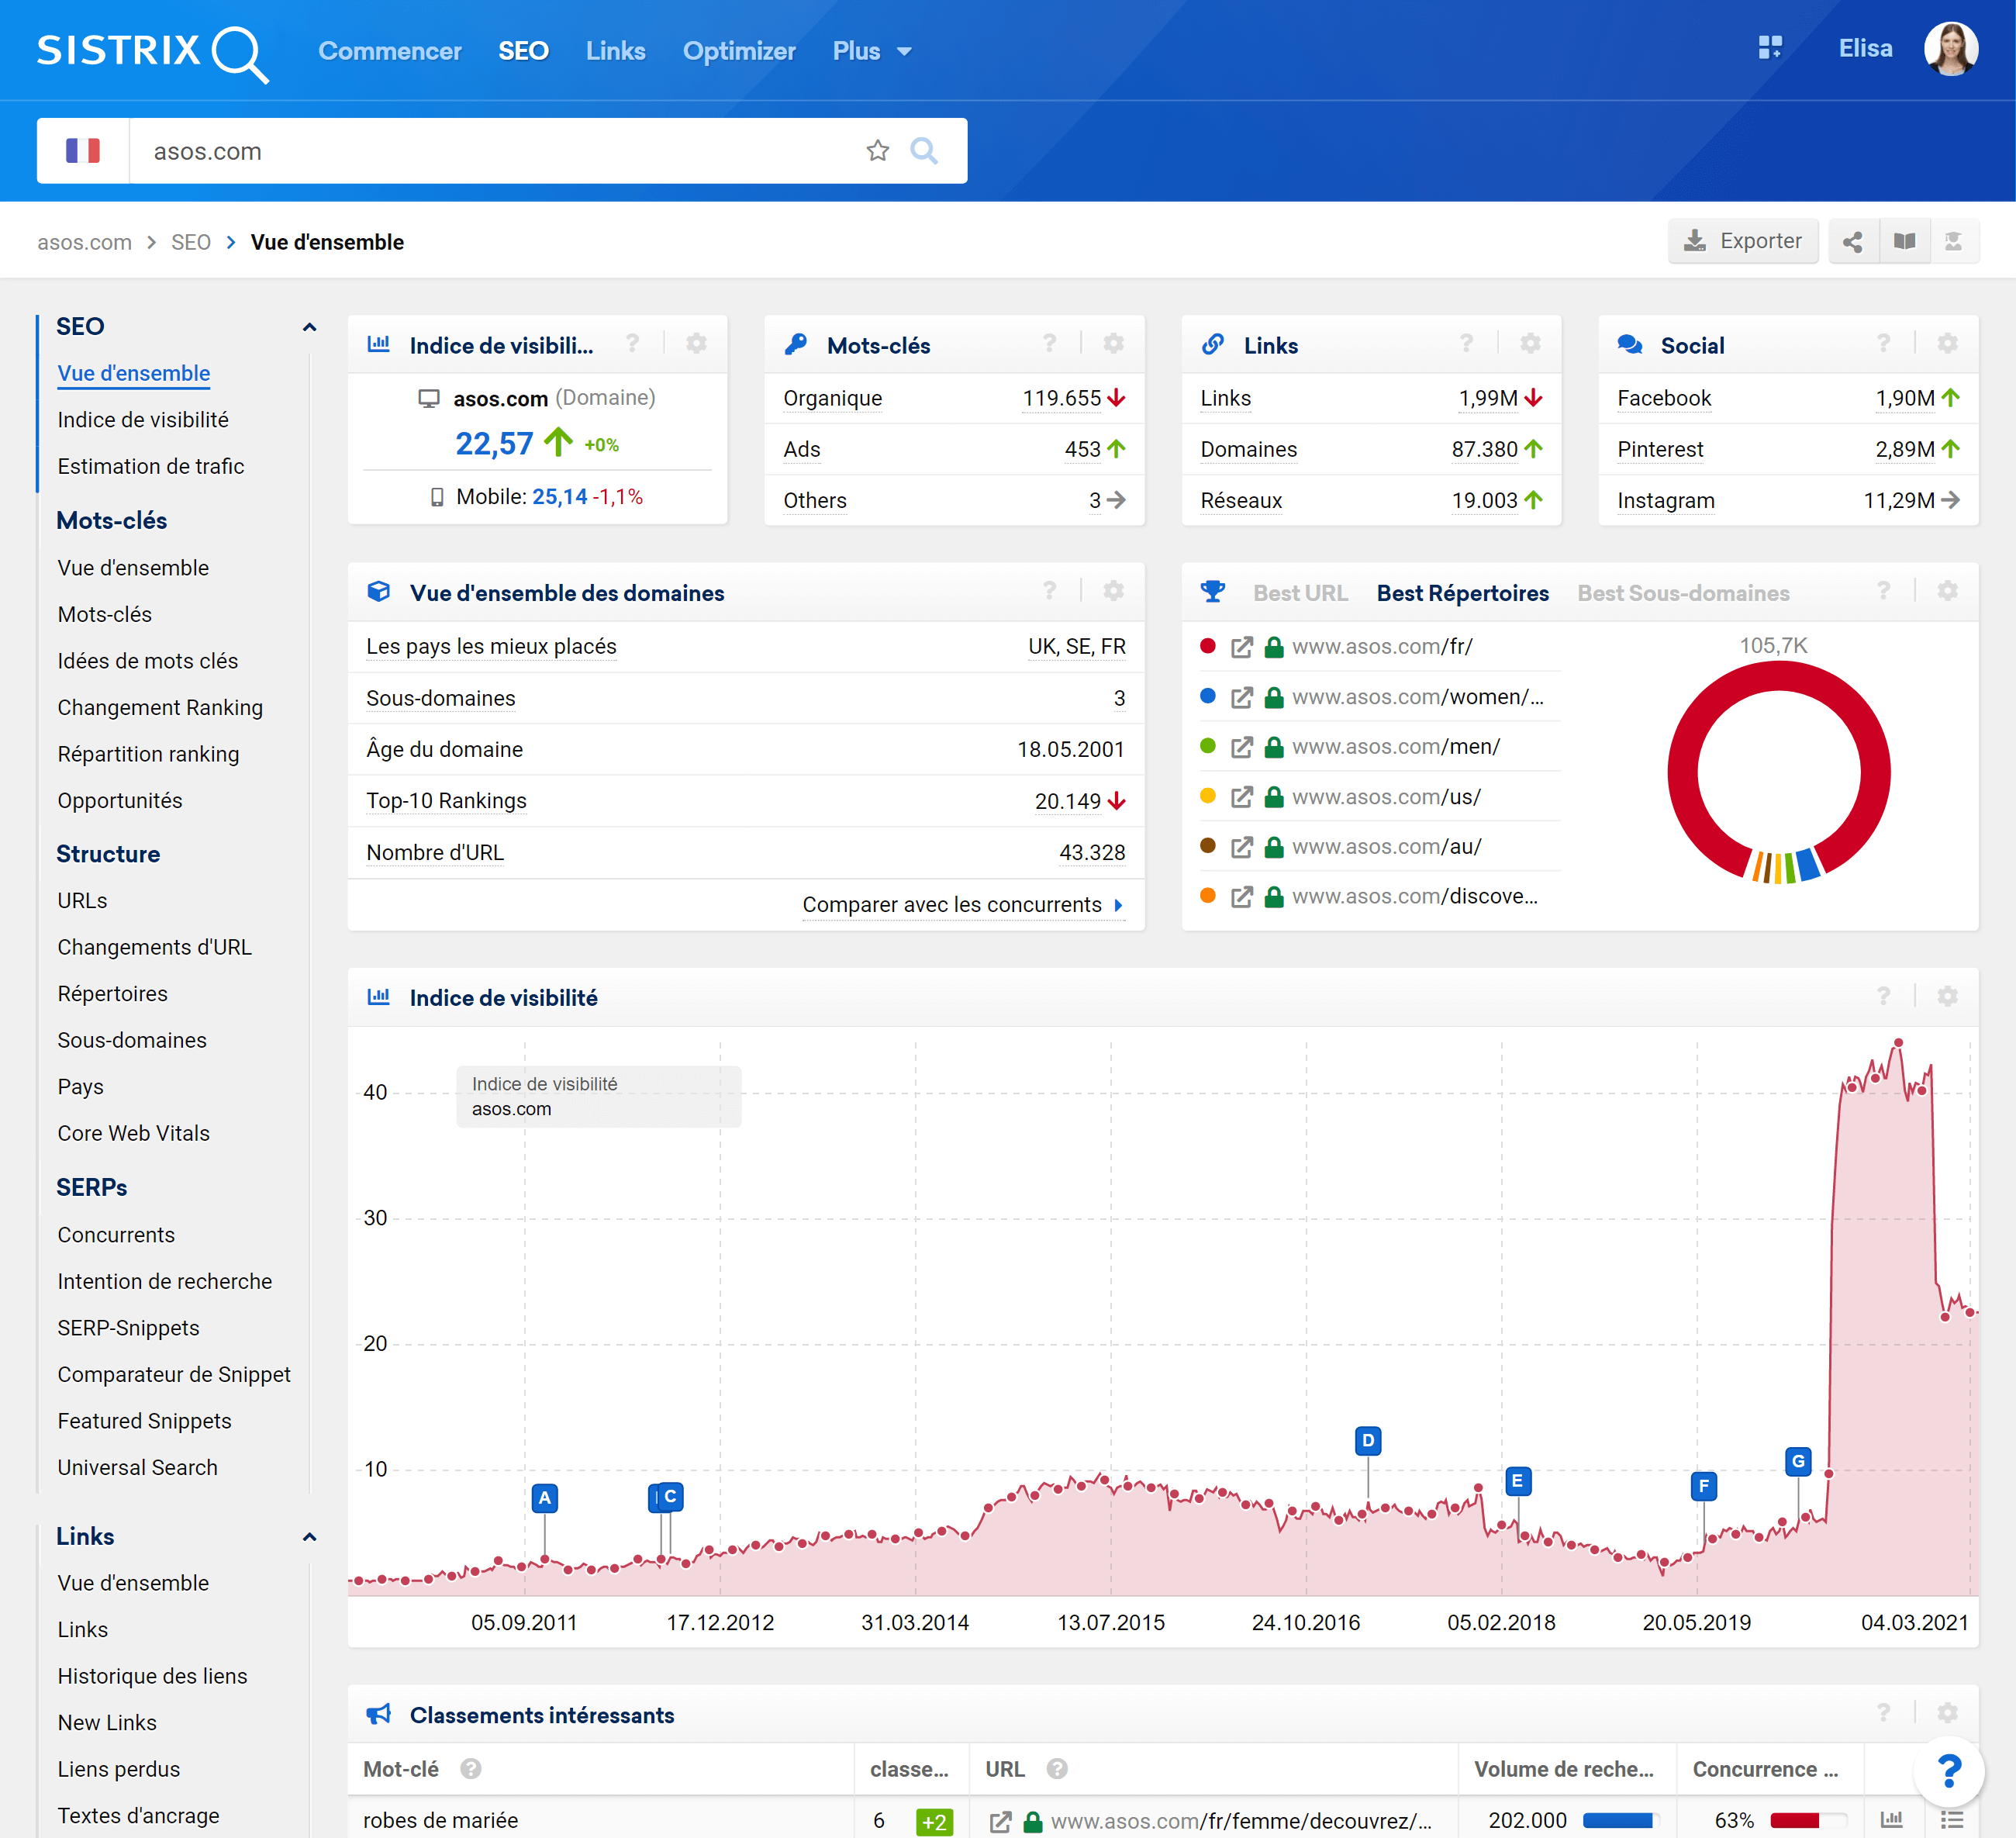Open help icon of Mots-clés box
This screenshot has width=2016, height=1838.
tap(1049, 344)
